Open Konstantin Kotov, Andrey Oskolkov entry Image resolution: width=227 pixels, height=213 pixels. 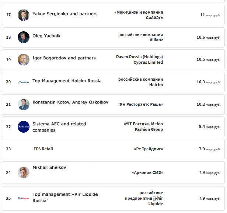70,102
